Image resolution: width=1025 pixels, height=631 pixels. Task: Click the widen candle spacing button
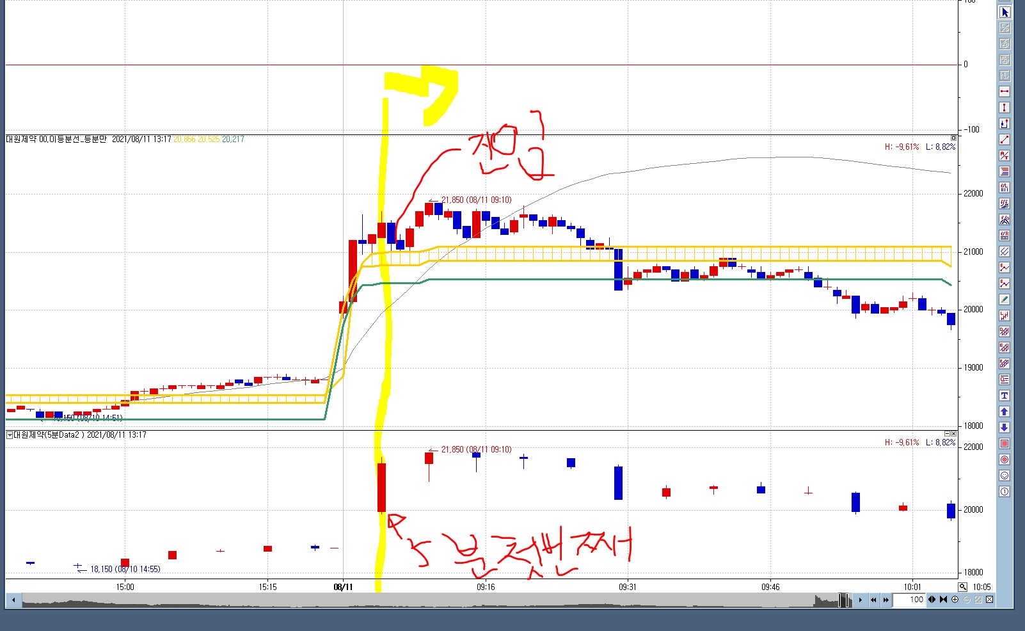[932, 600]
